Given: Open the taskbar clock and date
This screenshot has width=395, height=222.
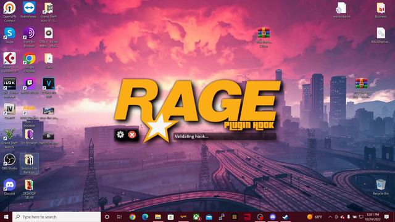Looking at the screenshot, I should 373,216.
